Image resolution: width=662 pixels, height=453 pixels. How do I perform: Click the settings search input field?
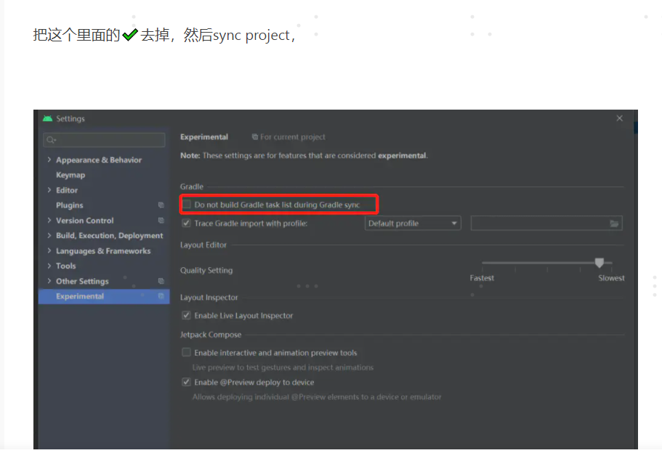point(104,140)
